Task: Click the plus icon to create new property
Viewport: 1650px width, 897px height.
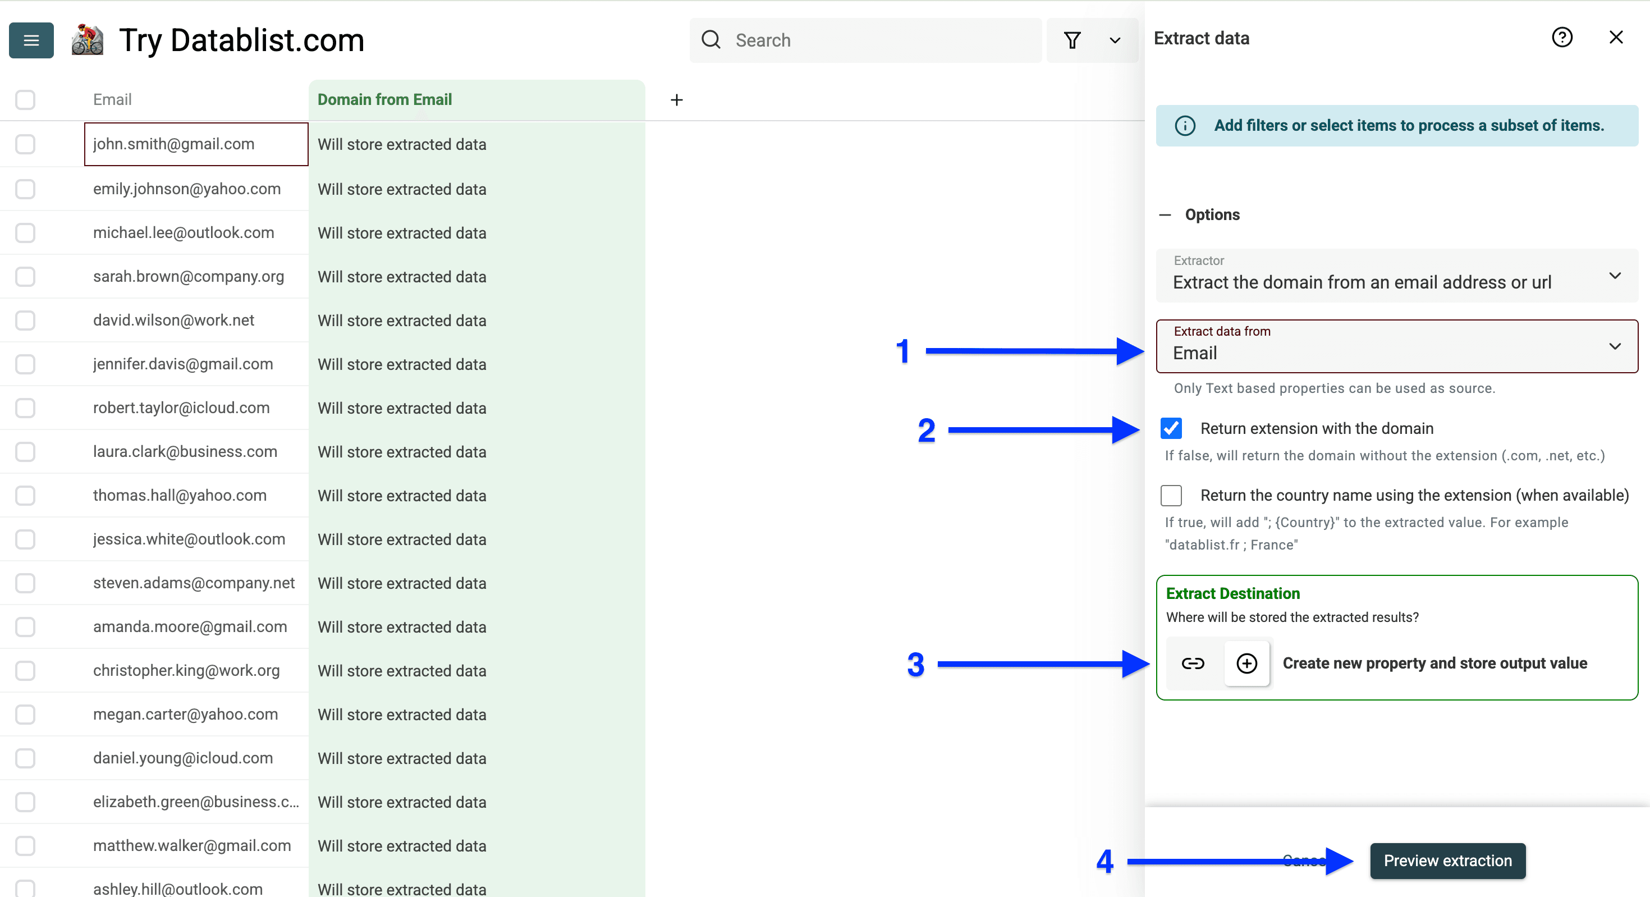Action: [x=1246, y=663]
